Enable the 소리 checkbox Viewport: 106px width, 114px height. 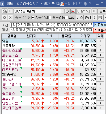pos(67,18)
